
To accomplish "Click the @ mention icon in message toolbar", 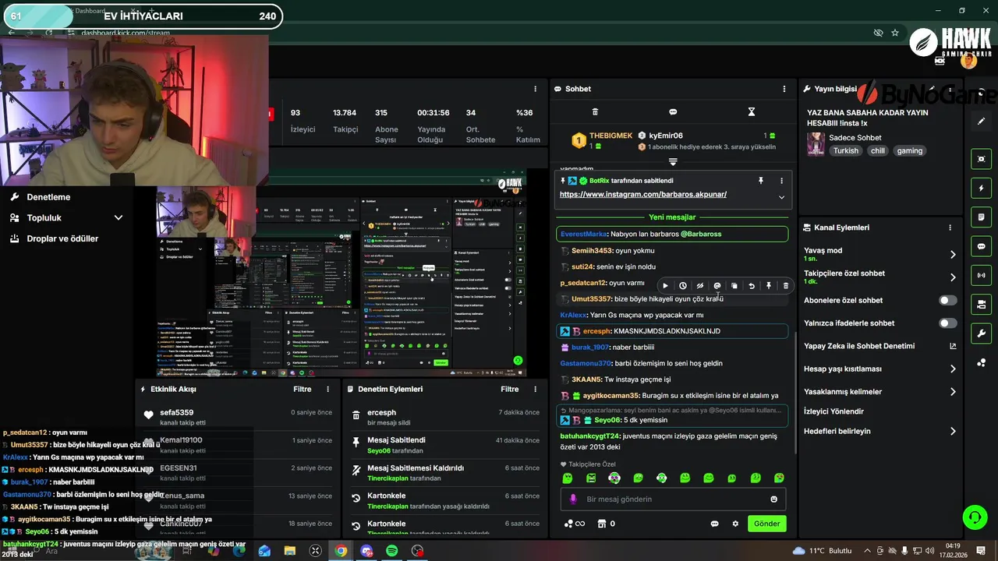I will (717, 286).
